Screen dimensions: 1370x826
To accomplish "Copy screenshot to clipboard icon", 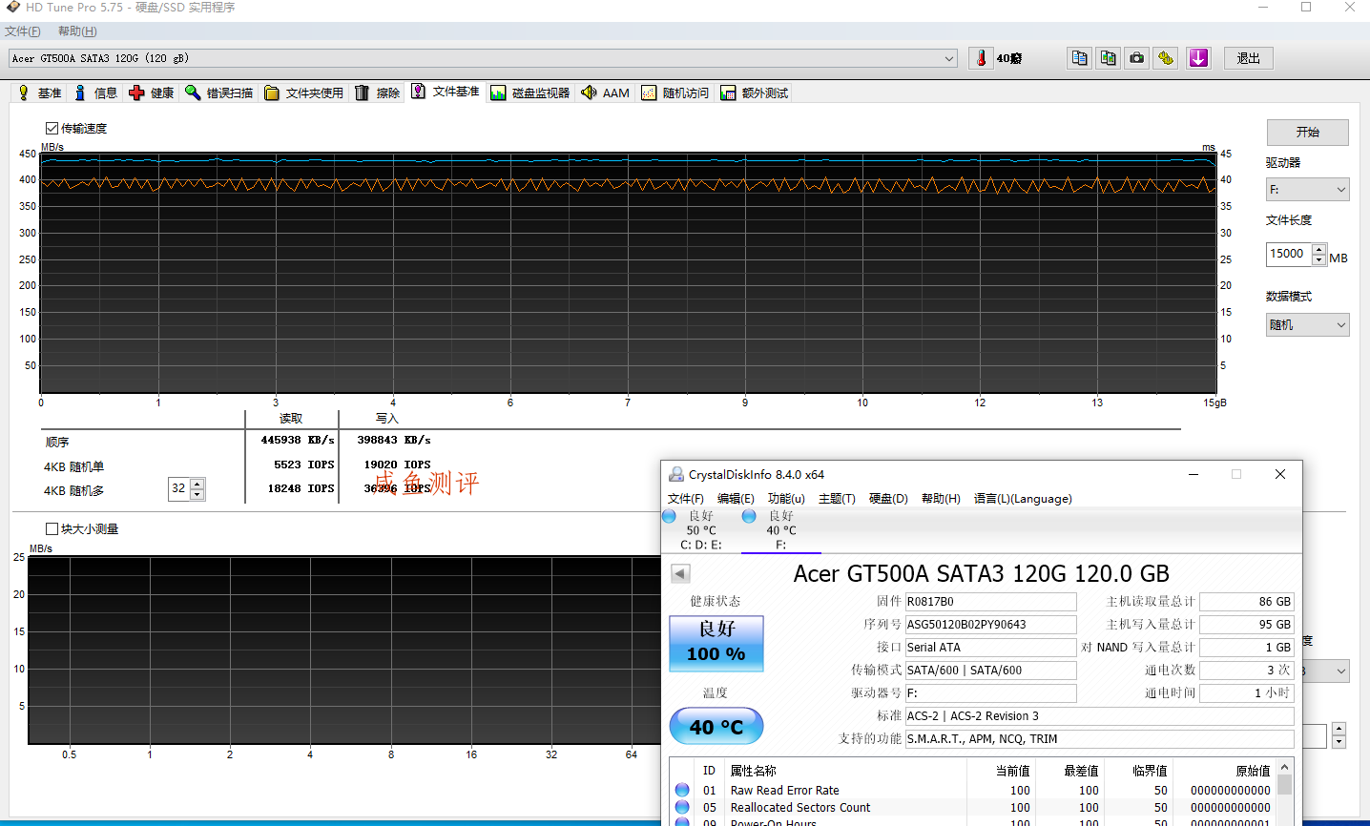I will click(x=1108, y=58).
